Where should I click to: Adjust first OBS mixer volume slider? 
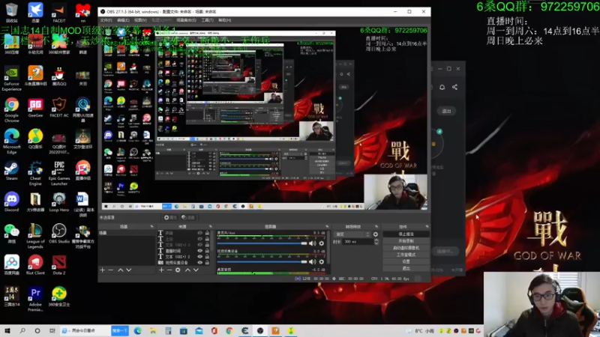262,243
